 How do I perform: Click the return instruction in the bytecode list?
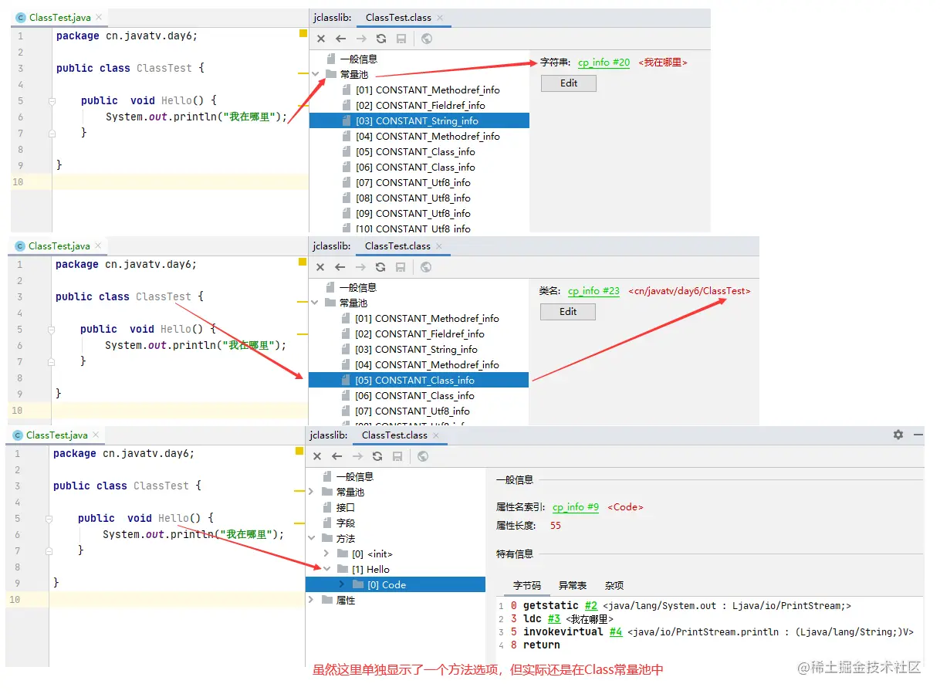click(541, 645)
